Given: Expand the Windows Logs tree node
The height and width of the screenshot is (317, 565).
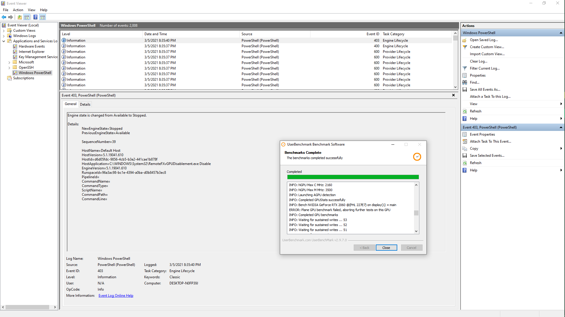Looking at the screenshot, I should point(4,36).
